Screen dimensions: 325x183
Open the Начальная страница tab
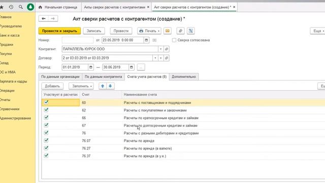pyautogui.click(x=58, y=7)
